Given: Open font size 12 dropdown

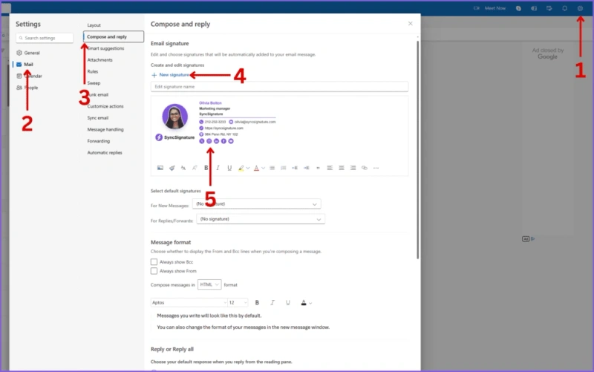Looking at the screenshot, I should [238, 302].
